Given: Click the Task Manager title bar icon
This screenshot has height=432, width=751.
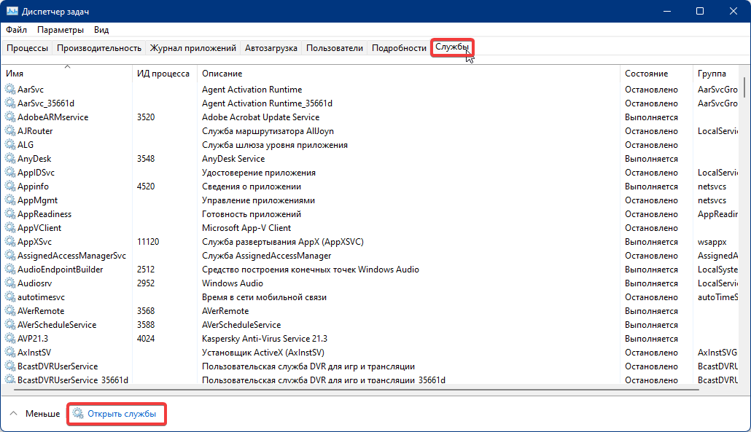Looking at the screenshot, I should click(12, 11).
